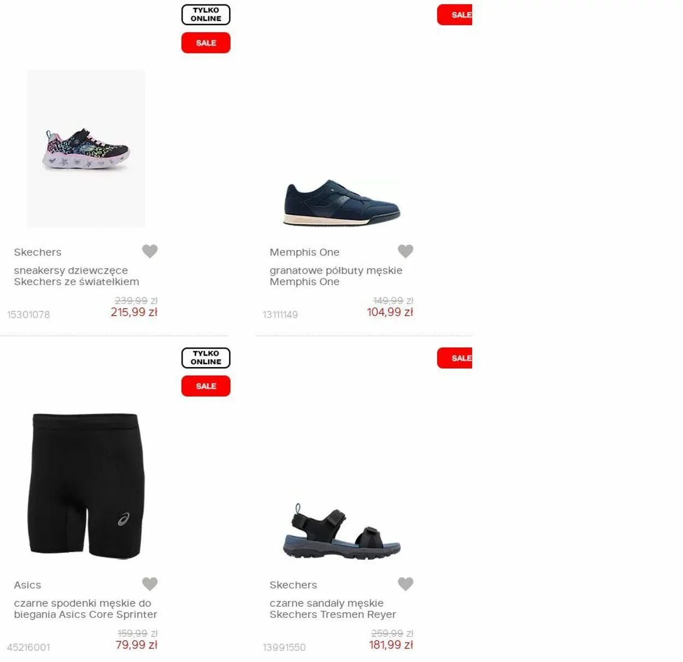
Task: Click heart icon for Asics shorts
Action: click(x=150, y=584)
